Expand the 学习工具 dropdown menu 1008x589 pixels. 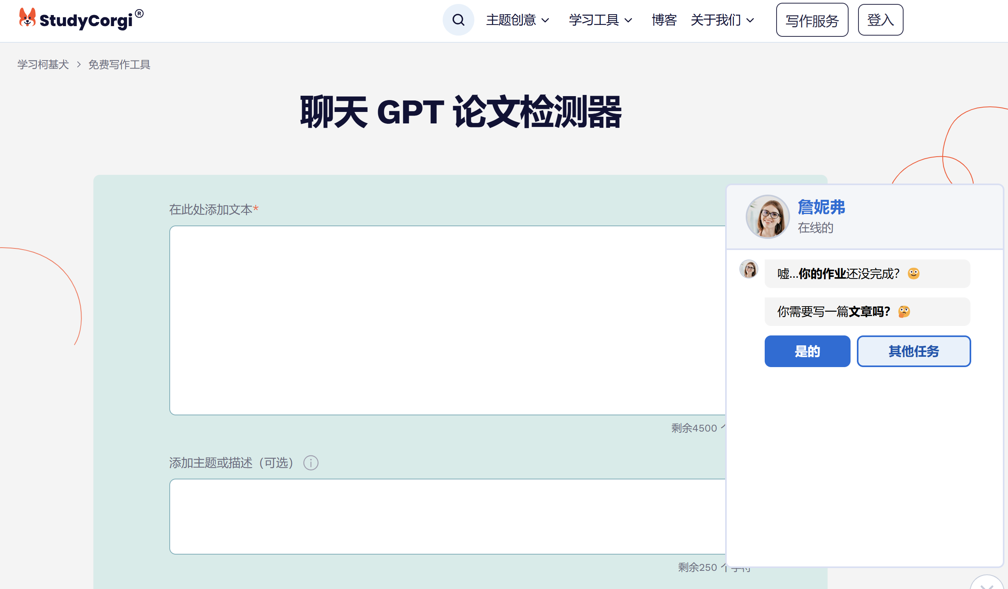pos(600,20)
